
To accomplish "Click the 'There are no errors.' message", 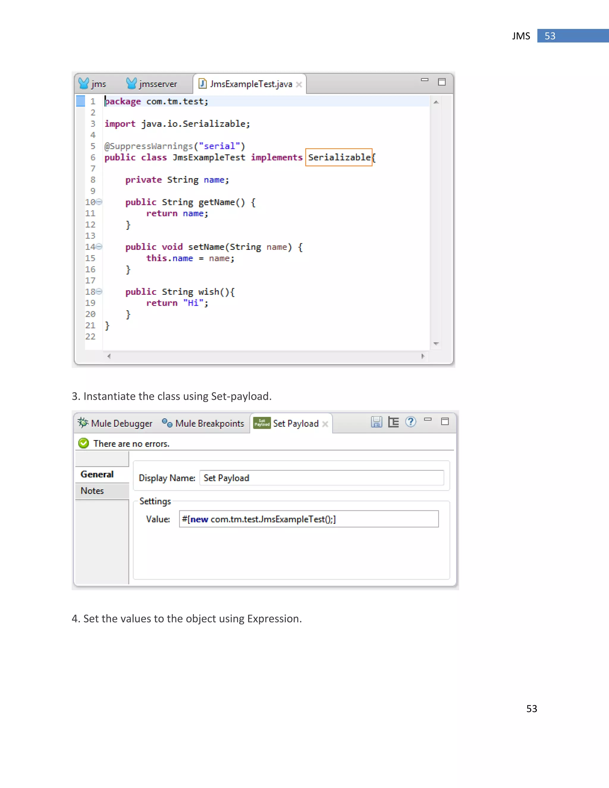I will (x=131, y=444).
